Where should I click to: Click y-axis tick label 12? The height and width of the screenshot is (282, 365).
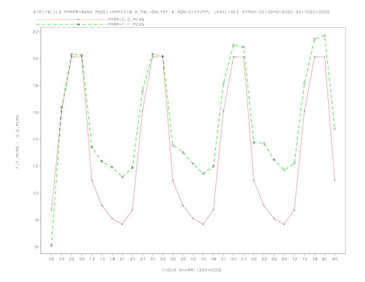[35, 166]
